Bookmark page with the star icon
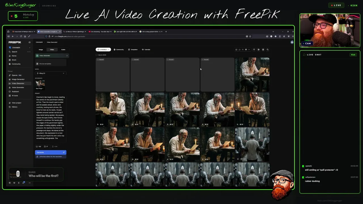The image size is (363, 204). 250,36
